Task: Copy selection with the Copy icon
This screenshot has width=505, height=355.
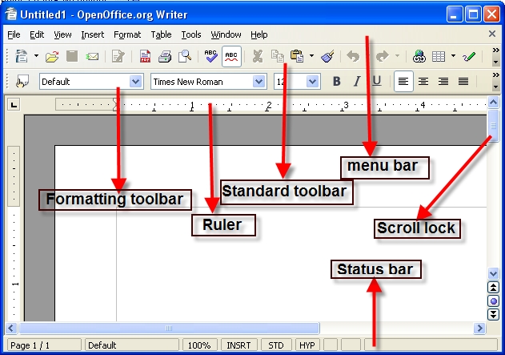Action: click(x=277, y=56)
